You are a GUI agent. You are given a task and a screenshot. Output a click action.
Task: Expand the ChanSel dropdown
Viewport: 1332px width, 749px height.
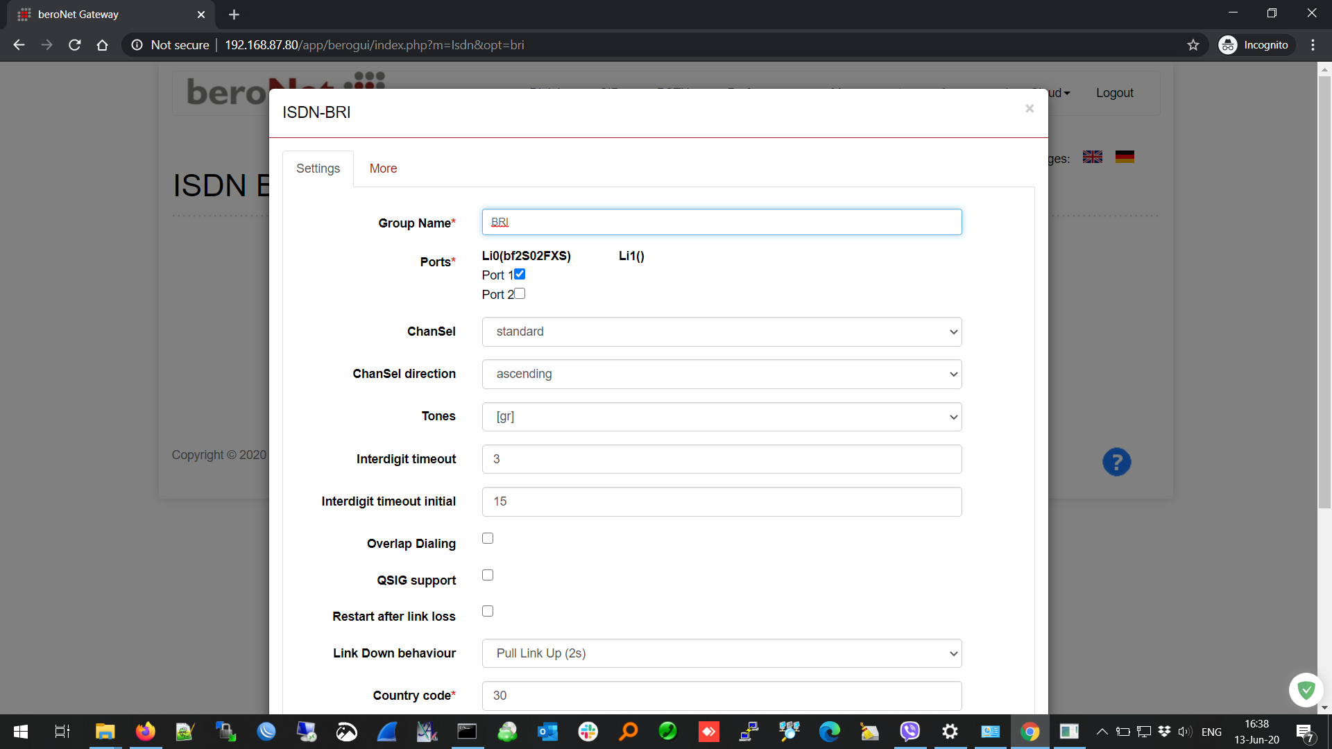click(721, 332)
